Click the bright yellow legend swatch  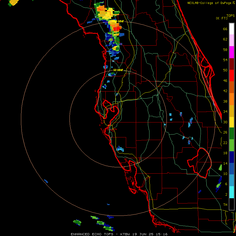point(232,122)
